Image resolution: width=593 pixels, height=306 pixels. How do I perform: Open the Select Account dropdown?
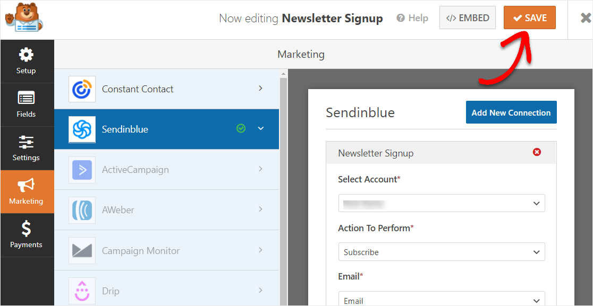(442, 203)
